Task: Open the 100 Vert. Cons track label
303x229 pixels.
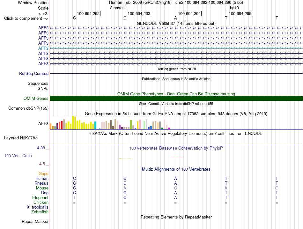Action: click(x=18, y=156)
